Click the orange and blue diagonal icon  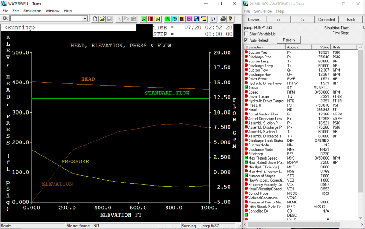coord(182,19)
